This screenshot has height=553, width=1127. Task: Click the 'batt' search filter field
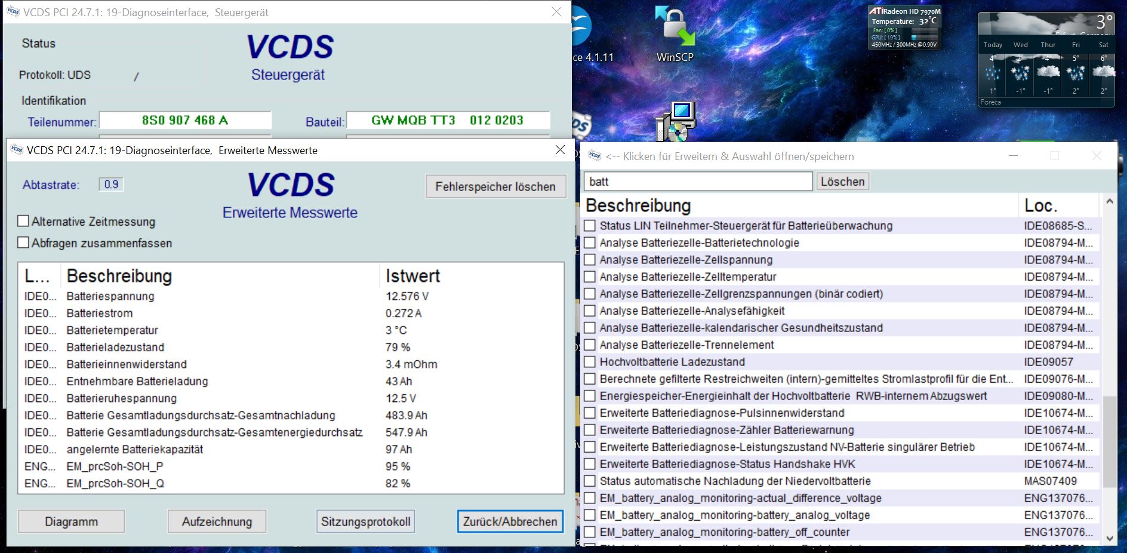(697, 182)
